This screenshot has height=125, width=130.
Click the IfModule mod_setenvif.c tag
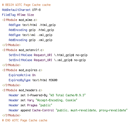(x=23, y=50)
